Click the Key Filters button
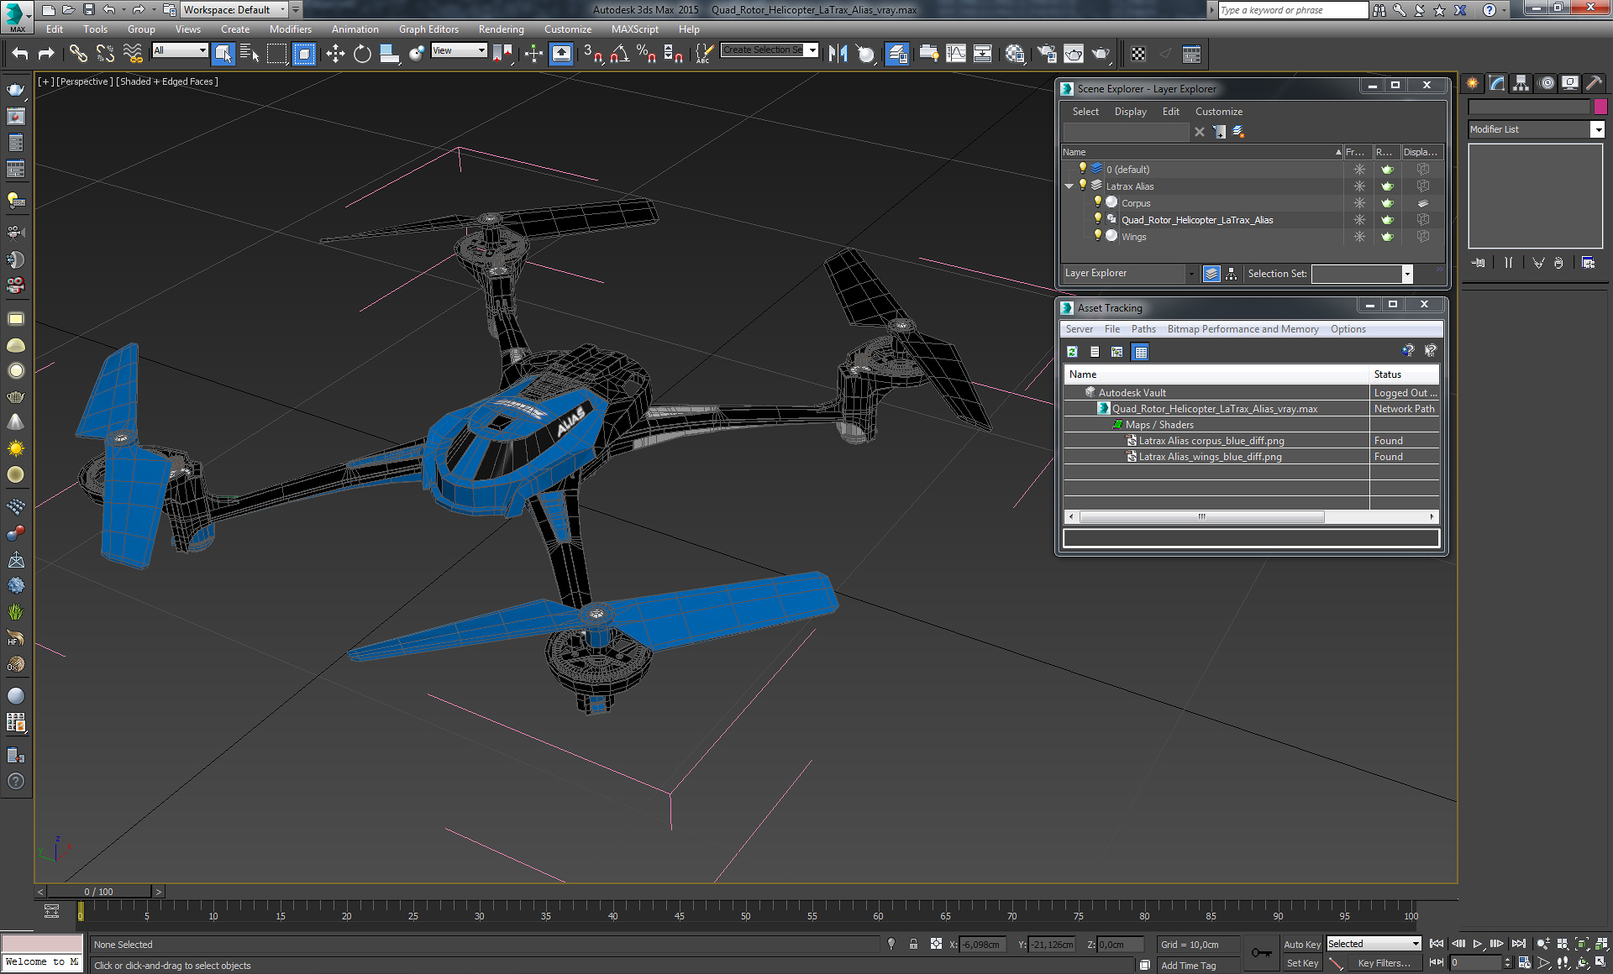This screenshot has height=974, width=1613. (1384, 963)
